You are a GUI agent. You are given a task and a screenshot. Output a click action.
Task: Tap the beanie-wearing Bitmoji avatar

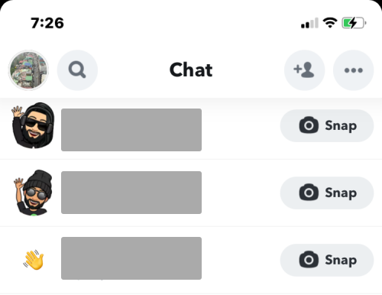tap(33, 193)
